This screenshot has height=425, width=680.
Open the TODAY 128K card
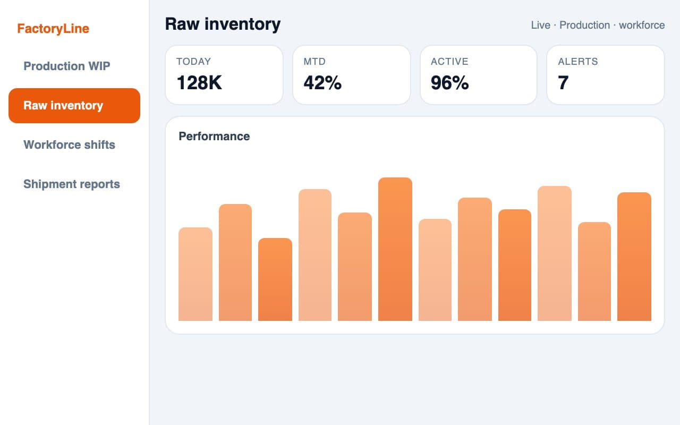pos(224,75)
